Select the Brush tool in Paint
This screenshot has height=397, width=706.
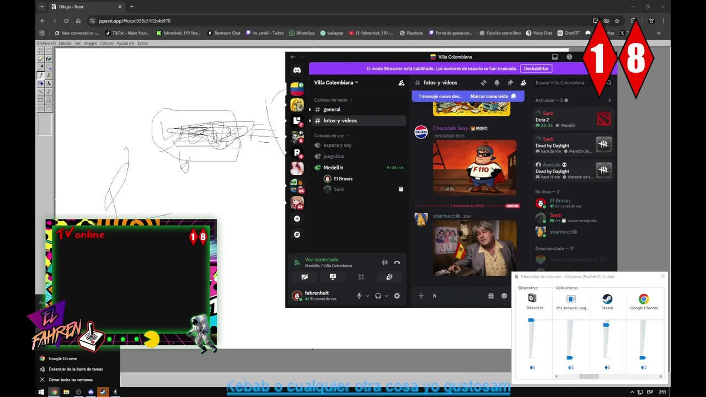pos(49,76)
